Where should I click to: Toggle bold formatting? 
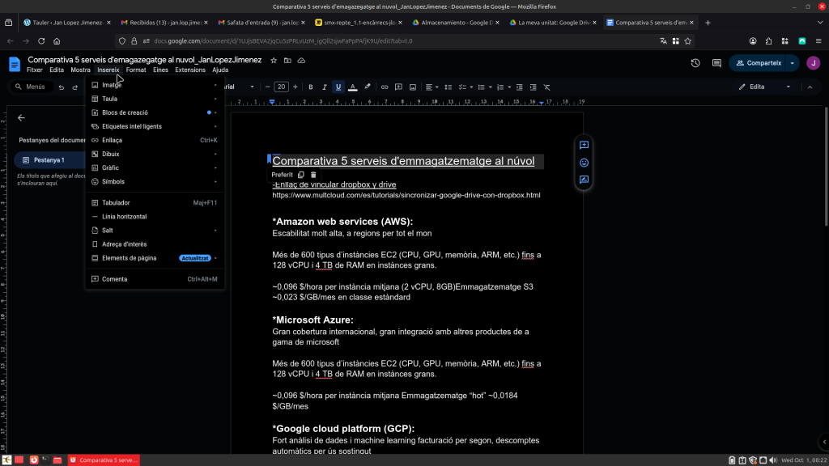[309, 87]
